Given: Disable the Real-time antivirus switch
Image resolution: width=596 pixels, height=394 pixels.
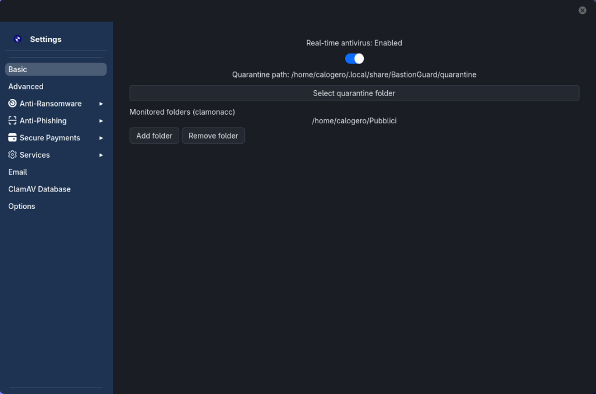Looking at the screenshot, I should click(354, 59).
